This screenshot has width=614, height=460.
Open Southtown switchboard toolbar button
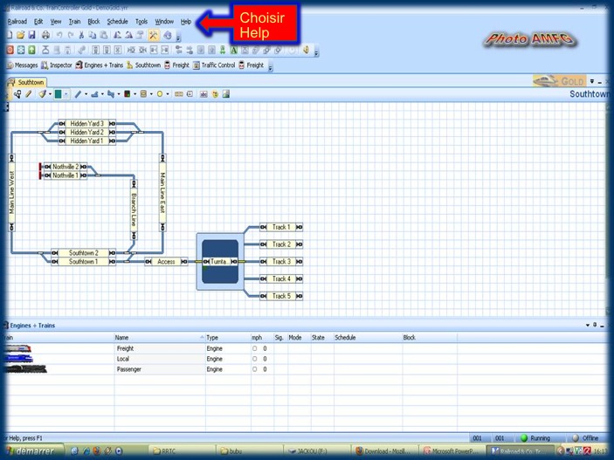pos(143,65)
